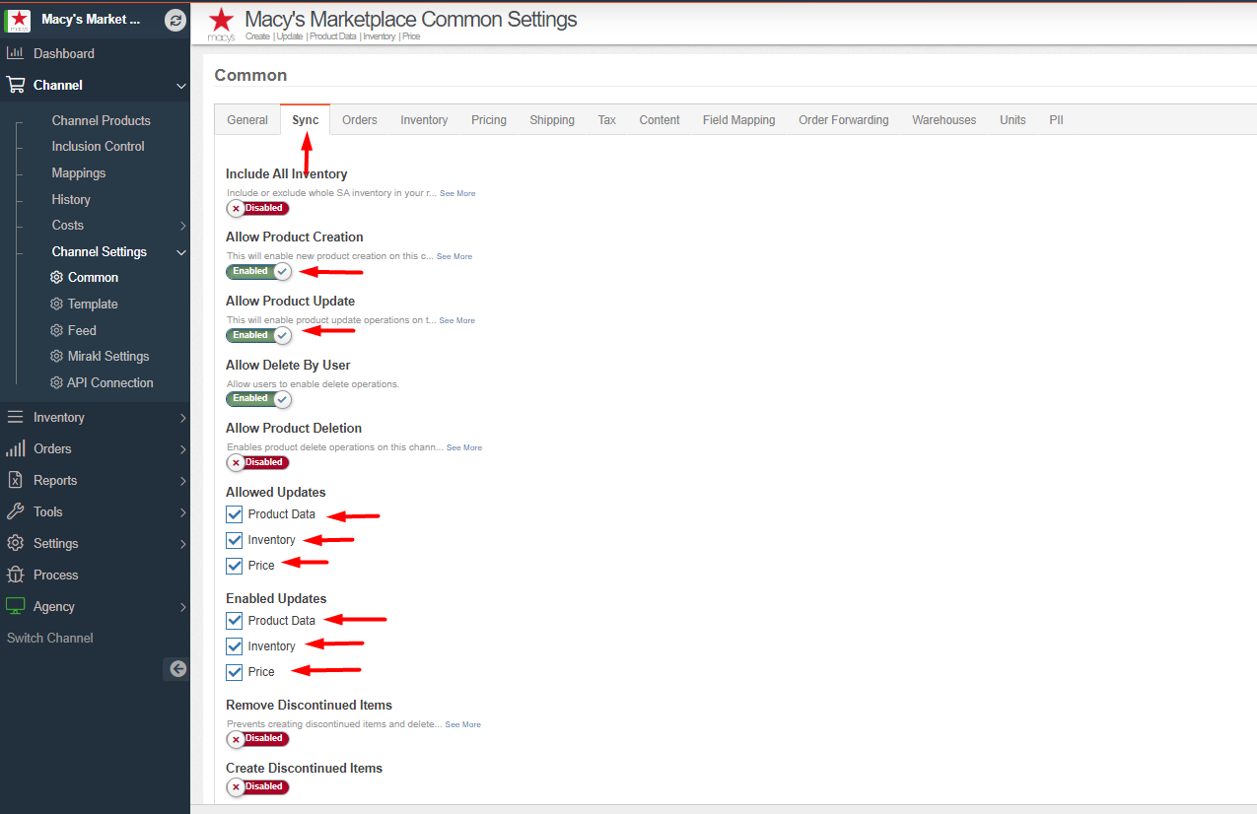
Task: Click the sidebar collapse arrow button
Action: [x=175, y=668]
